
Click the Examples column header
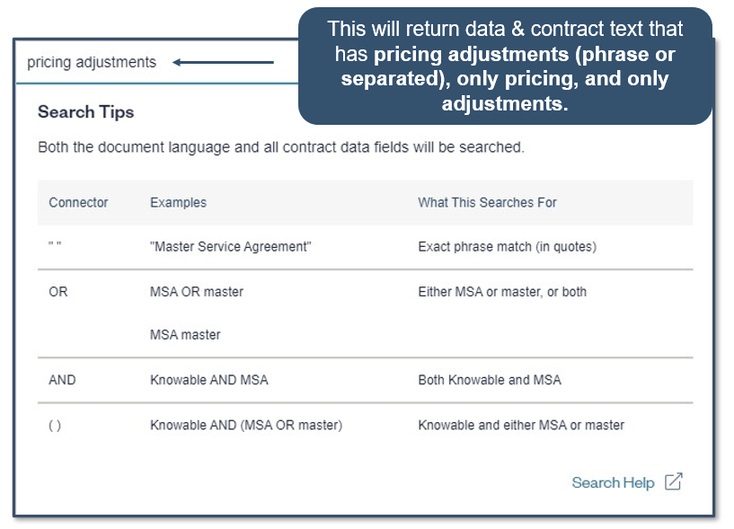pyautogui.click(x=178, y=203)
